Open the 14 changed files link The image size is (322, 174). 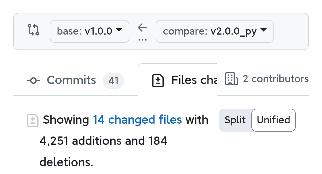(137, 120)
